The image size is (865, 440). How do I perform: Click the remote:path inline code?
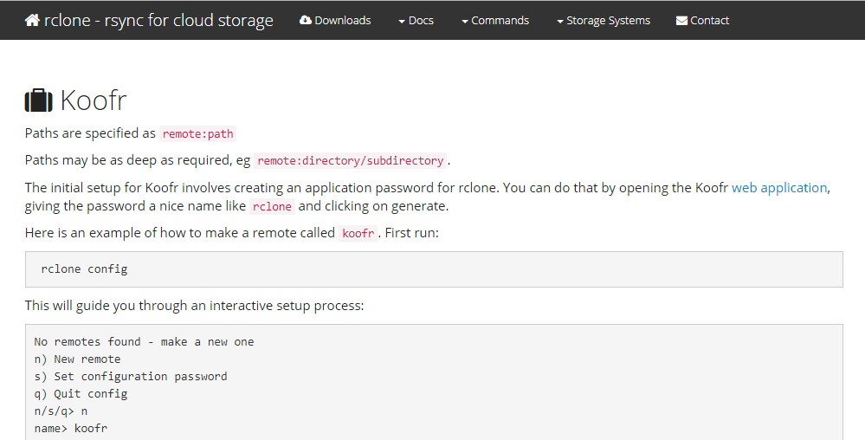click(x=197, y=134)
